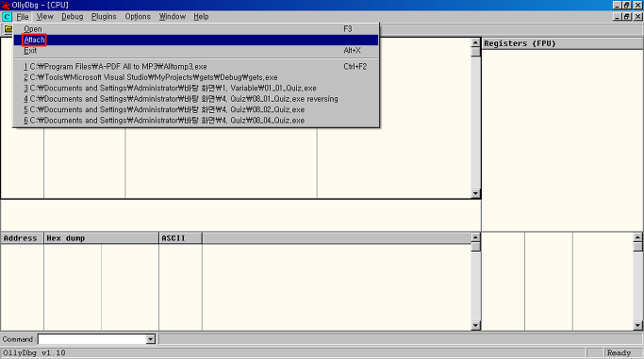Image resolution: width=644 pixels, height=359 pixels.
Task: Open the File menu
Action: click(x=23, y=17)
